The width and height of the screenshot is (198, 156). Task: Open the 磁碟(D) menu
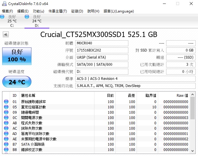tap(77, 11)
